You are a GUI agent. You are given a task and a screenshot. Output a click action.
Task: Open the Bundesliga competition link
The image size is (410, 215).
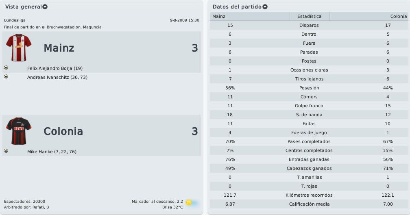coord(15,20)
